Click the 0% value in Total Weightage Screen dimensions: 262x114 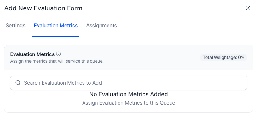[x=241, y=58]
